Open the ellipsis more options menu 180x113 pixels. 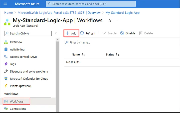(x=117, y=20)
